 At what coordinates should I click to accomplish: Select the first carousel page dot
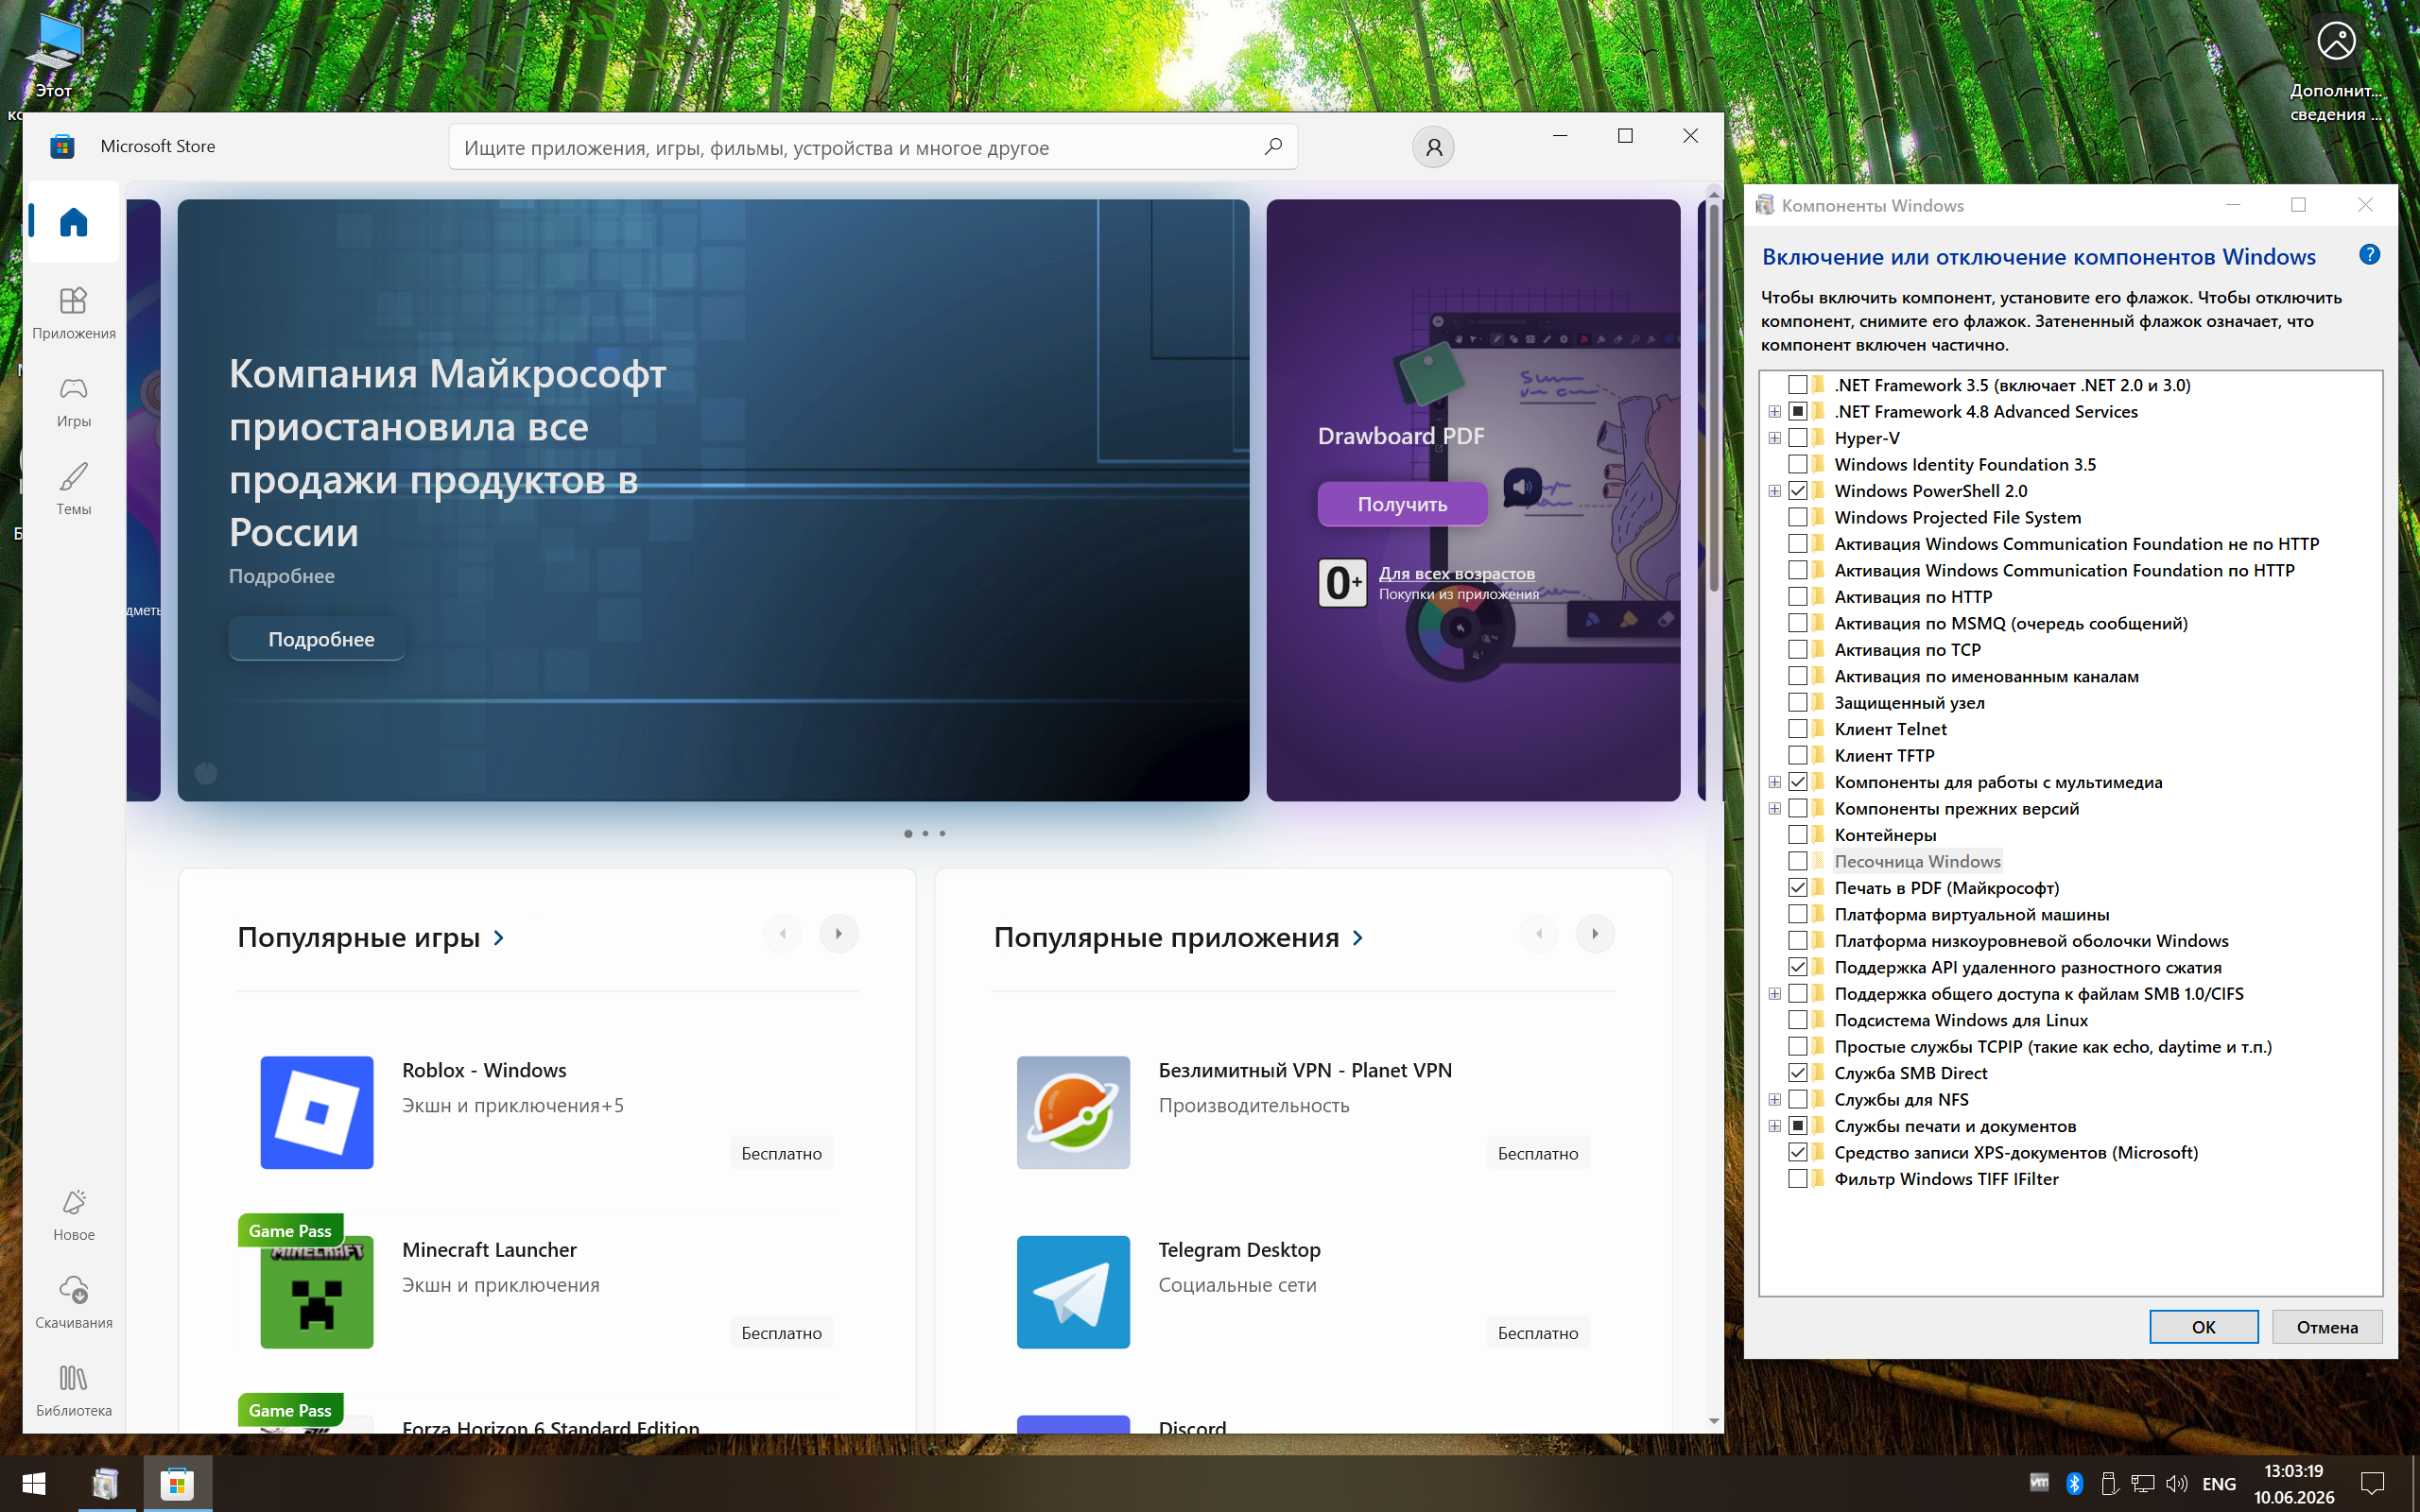(x=908, y=833)
